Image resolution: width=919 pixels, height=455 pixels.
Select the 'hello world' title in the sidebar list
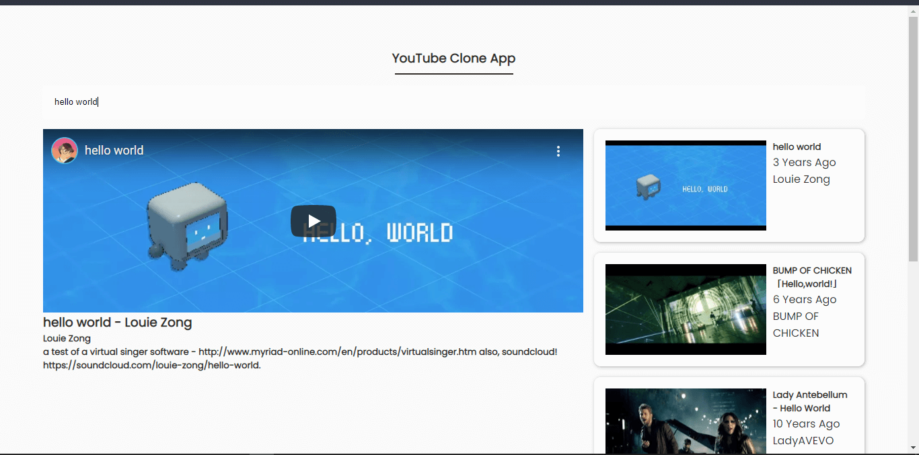click(x=797, y=147)
